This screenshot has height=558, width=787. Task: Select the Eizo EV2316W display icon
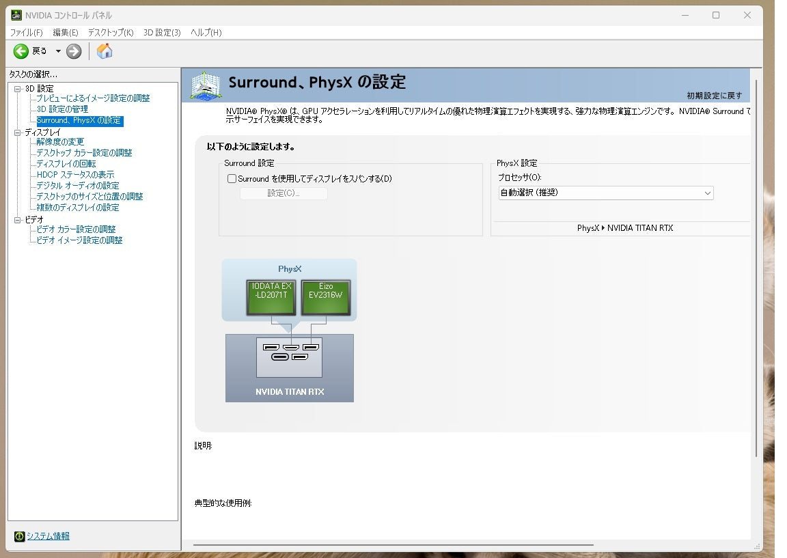coord(326,298)
